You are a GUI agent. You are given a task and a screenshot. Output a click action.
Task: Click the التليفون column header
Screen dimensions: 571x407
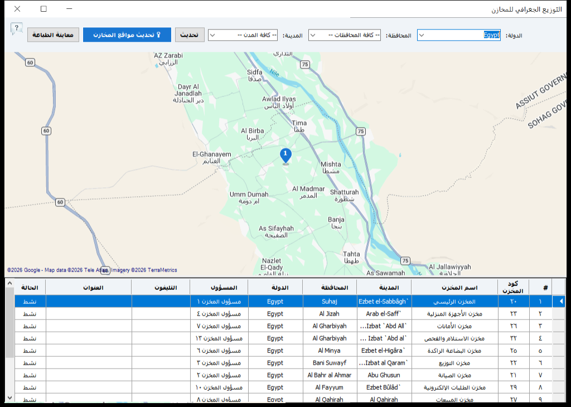click(x=161, y=287)
